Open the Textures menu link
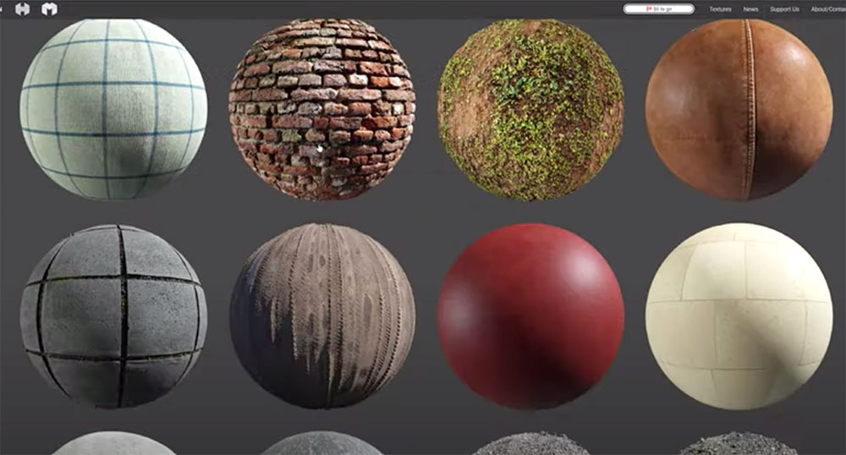Viewport: 846px width, 455px height. tap(720, 9)
